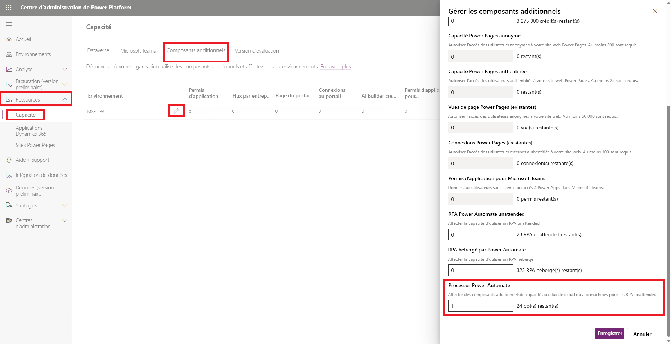Click the Analyse chart icon
The image size is (671, 344).
(x=9, y=70)
